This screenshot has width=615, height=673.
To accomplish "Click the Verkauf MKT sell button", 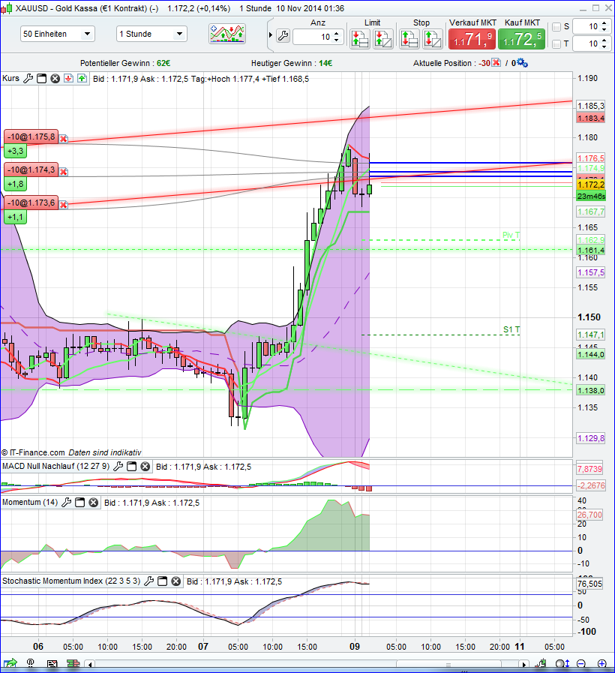I will [x=472, y=38].
